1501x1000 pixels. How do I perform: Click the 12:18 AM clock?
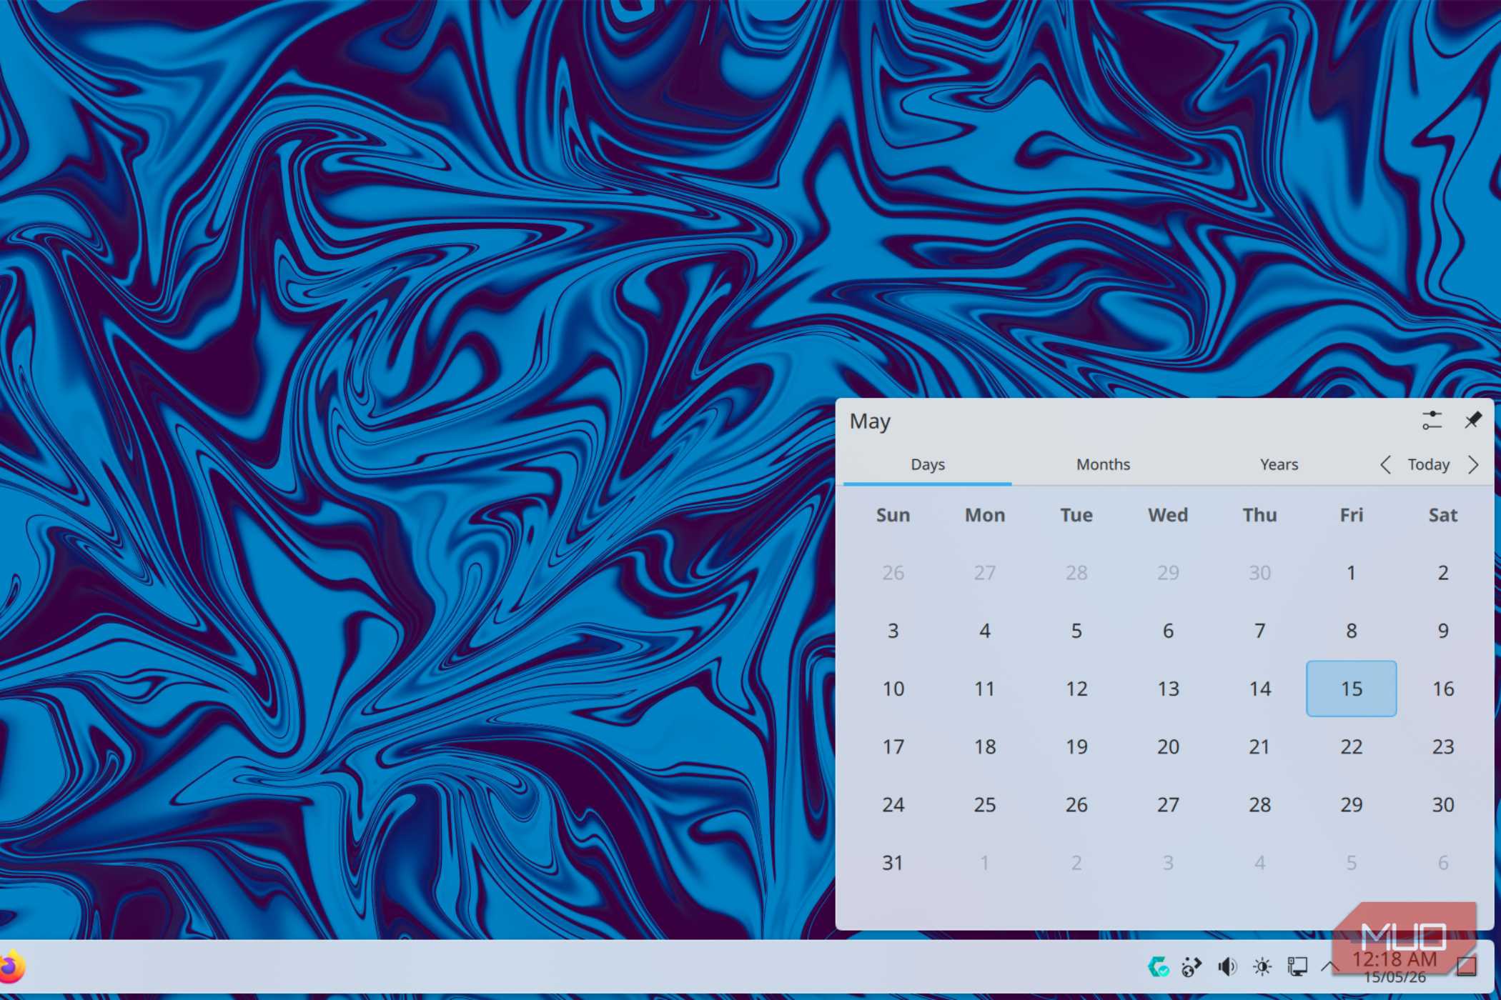click(1394, 959)
